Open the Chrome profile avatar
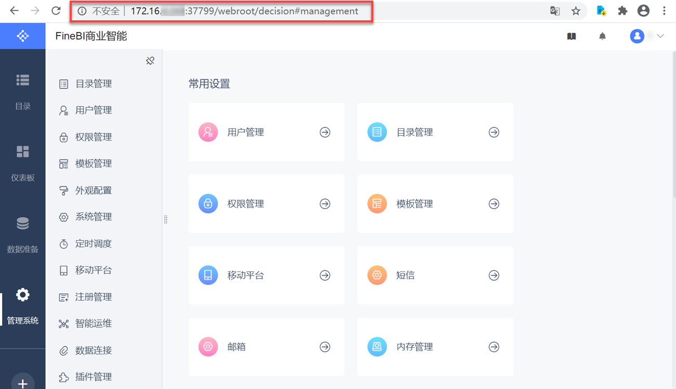The height and width of the screenshot is (389, 676). (x=643, y=11)
